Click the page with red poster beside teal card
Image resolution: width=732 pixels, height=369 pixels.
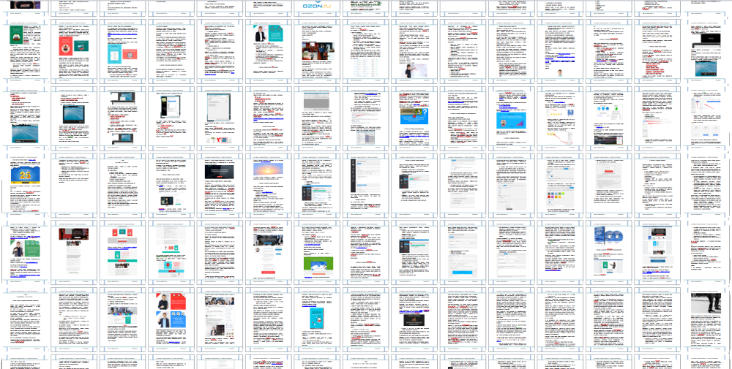pos(74,51)
